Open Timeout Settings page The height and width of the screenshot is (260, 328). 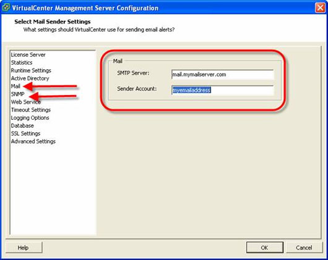tap(31, 110)
